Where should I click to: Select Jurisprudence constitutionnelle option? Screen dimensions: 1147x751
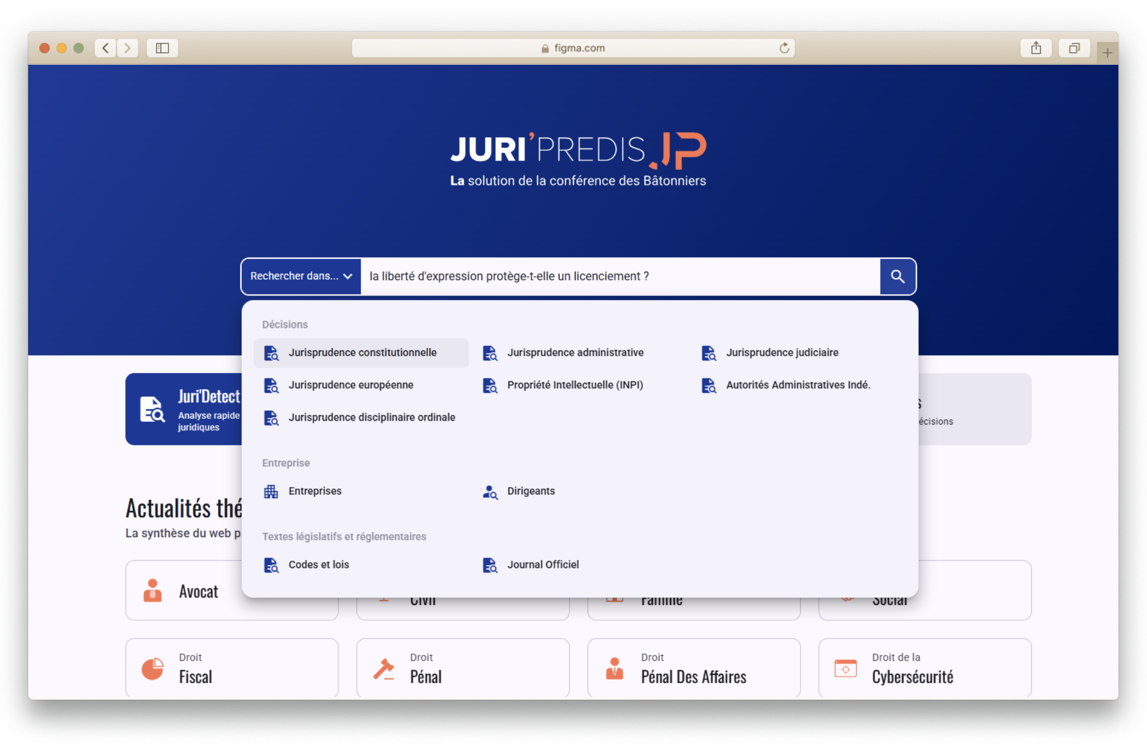[361, 353]
